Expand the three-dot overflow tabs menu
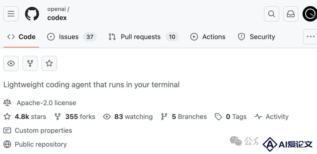Viewport: 317px width, 154px height. [311, 37]
